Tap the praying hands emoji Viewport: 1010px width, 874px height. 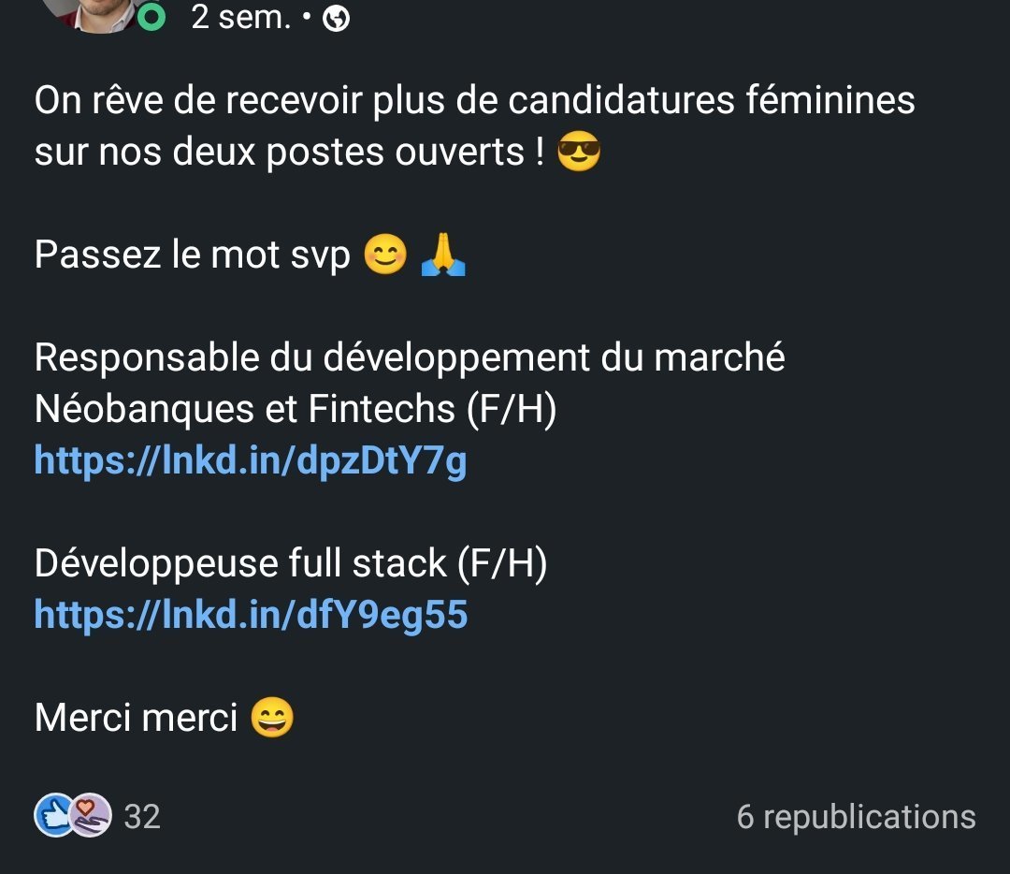click(x=443, y=254)
